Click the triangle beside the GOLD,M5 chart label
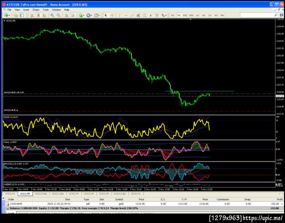Image resolution: width=285 pixels, height=223 pixels. [x=5, y=21]
